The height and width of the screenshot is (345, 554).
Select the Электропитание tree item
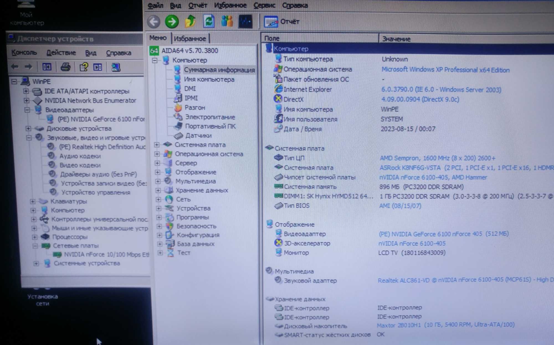(210, 117)
